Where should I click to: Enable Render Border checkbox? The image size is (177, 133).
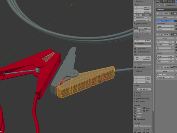(135, 68)
